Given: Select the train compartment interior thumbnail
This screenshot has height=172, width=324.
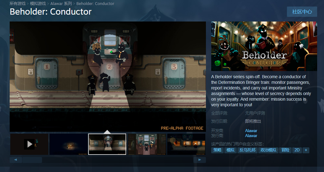Looking at the screenshot, I should click(147, 144).
